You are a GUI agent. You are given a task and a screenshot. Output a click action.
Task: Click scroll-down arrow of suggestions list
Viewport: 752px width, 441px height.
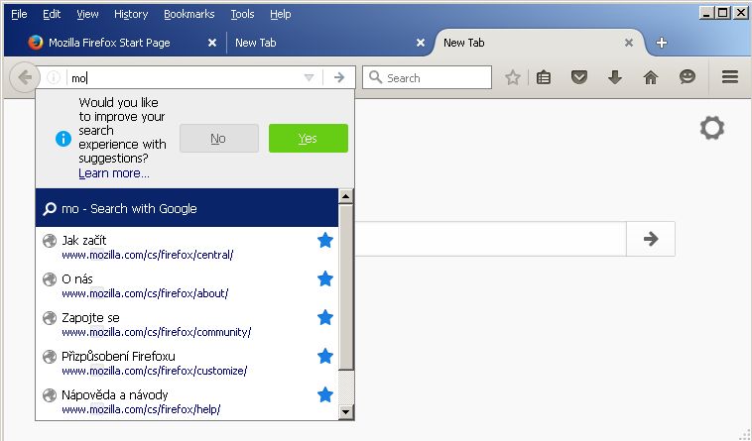tap(346, 412)
